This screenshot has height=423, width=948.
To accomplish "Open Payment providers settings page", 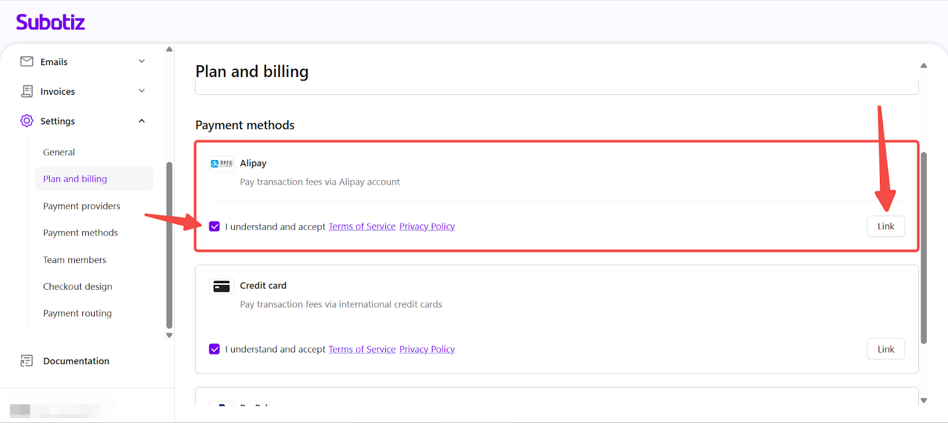I will 82,206.
